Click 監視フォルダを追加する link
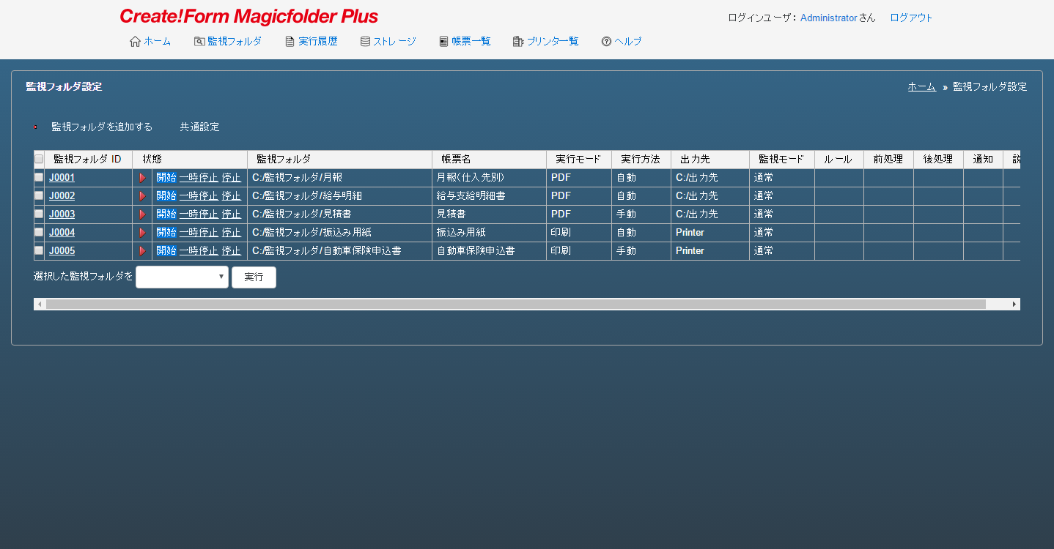The width and height of the screenshot is (1054, 549). tap(102, 127)
